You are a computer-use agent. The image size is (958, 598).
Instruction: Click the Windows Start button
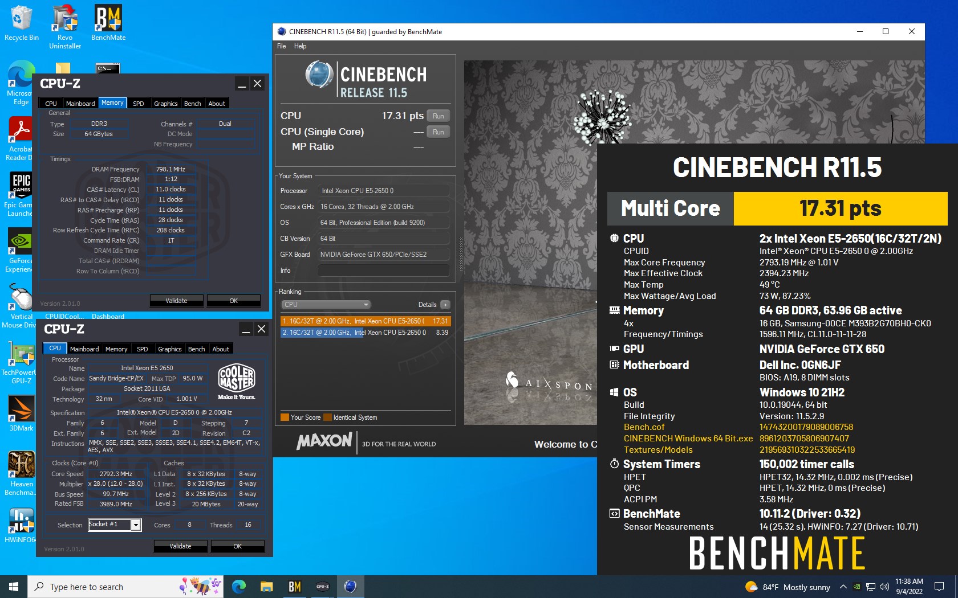click(14, 587)
